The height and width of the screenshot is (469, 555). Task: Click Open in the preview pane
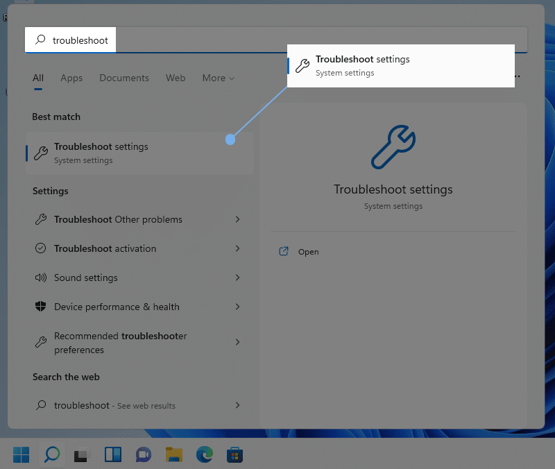click(308, 252)
